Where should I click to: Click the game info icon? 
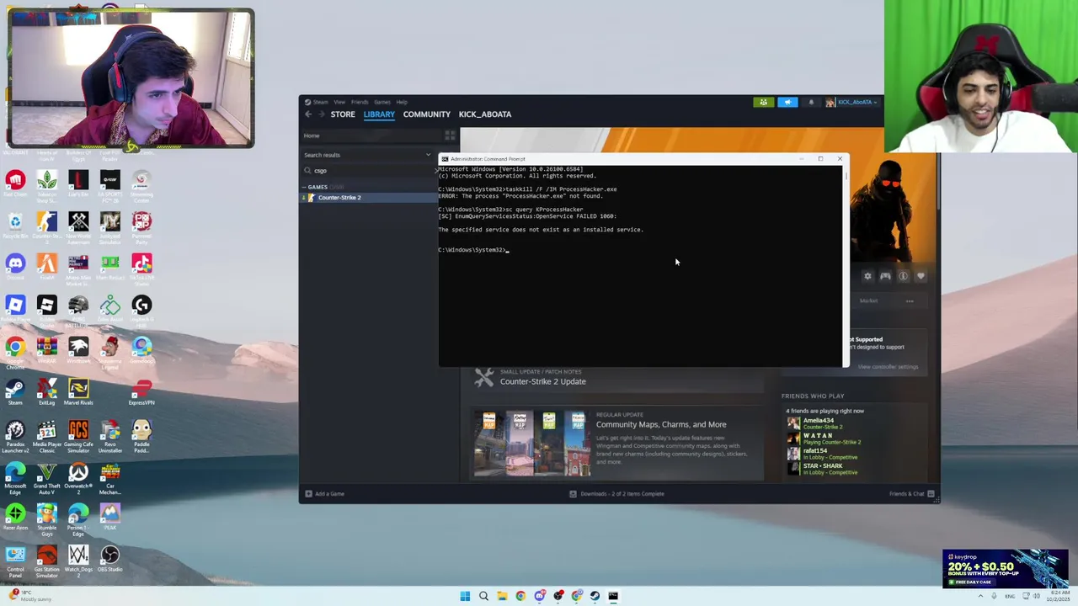903,276
